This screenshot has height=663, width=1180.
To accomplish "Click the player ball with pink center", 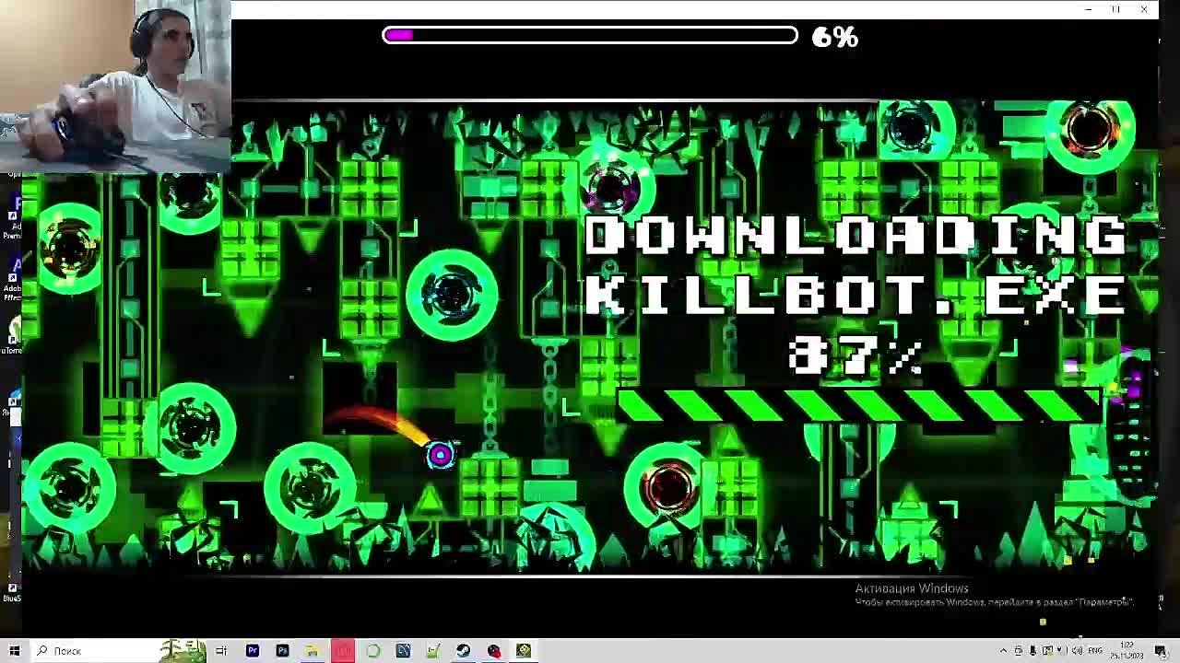I will click(x=441, y=454).
